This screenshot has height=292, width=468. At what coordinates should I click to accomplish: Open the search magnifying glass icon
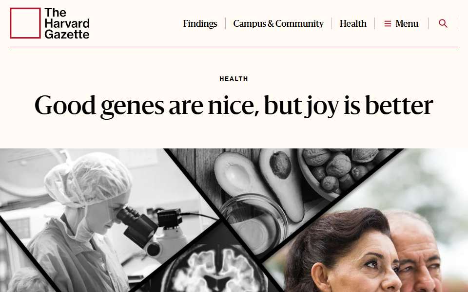[443, 23]
